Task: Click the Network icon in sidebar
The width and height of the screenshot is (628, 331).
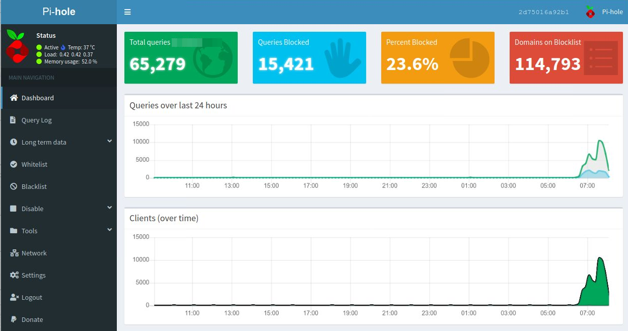Action: tap(14, 253)
